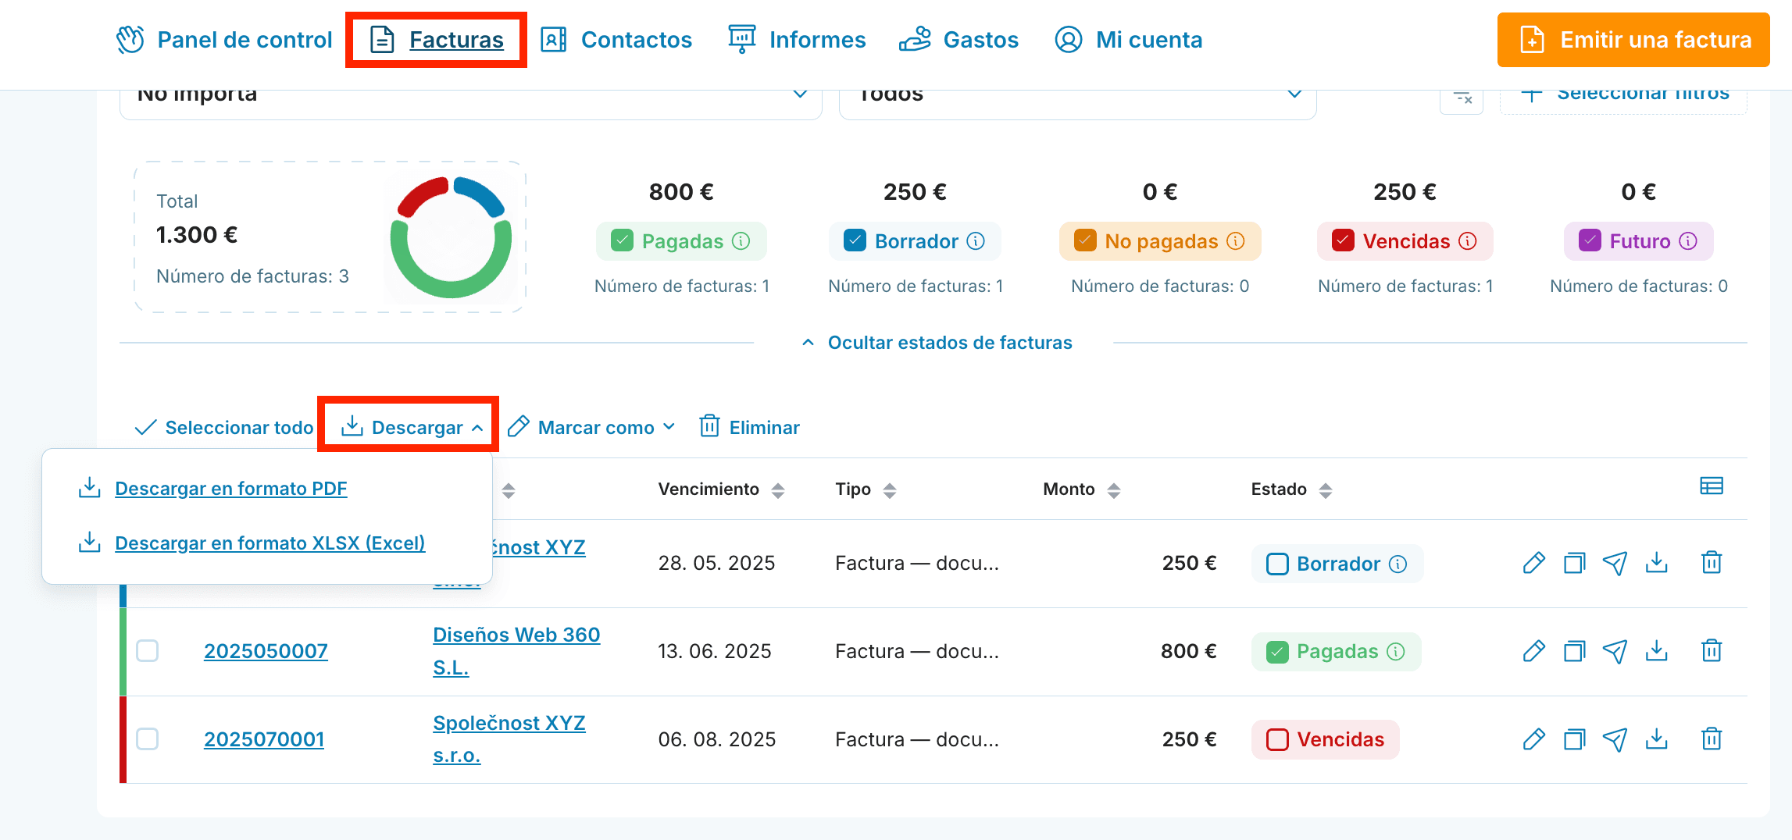The width and height of the screenshot is (1792, 840).
Task: Send invoice 2025070001
Action: (x=1615, y=739)
